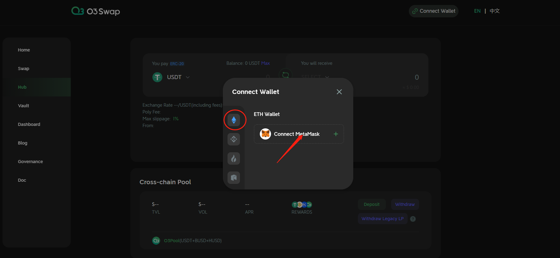Screen dimensions: 560x258
Task: Click the green plus beside Connect MetaMask
Action: (x=336, y=134)
